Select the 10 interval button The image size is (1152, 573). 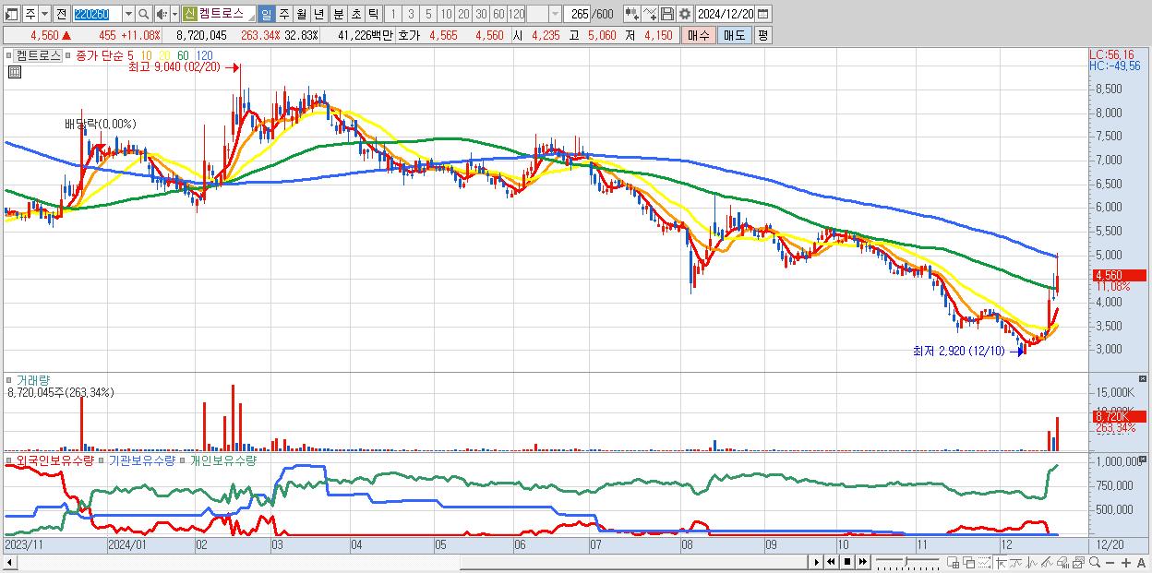point(446,14)
